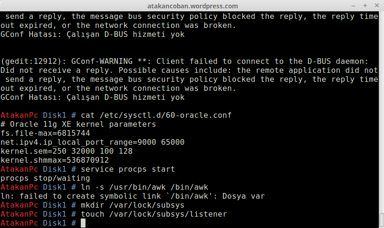Viewport: 384px width, 228px height.
Task: Click the 'fs.file-max=6815744' line
Action: [45, 133]
